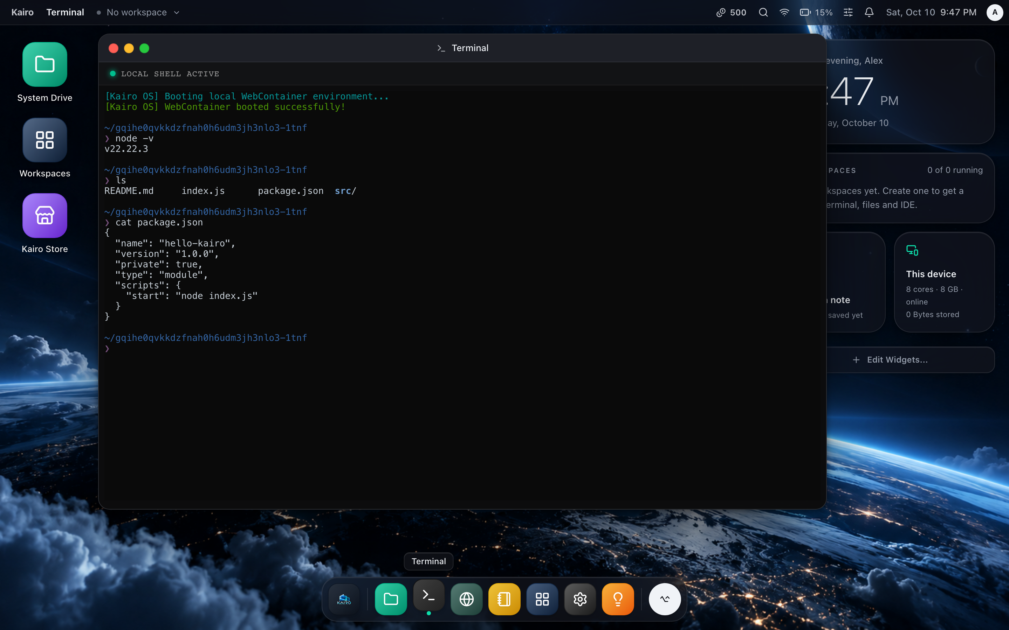Minimize Terminal with the yellow button
Image resolution: width=1009 pixels, height=630 pixels.
pyautogui.click(x=129, y=48)
